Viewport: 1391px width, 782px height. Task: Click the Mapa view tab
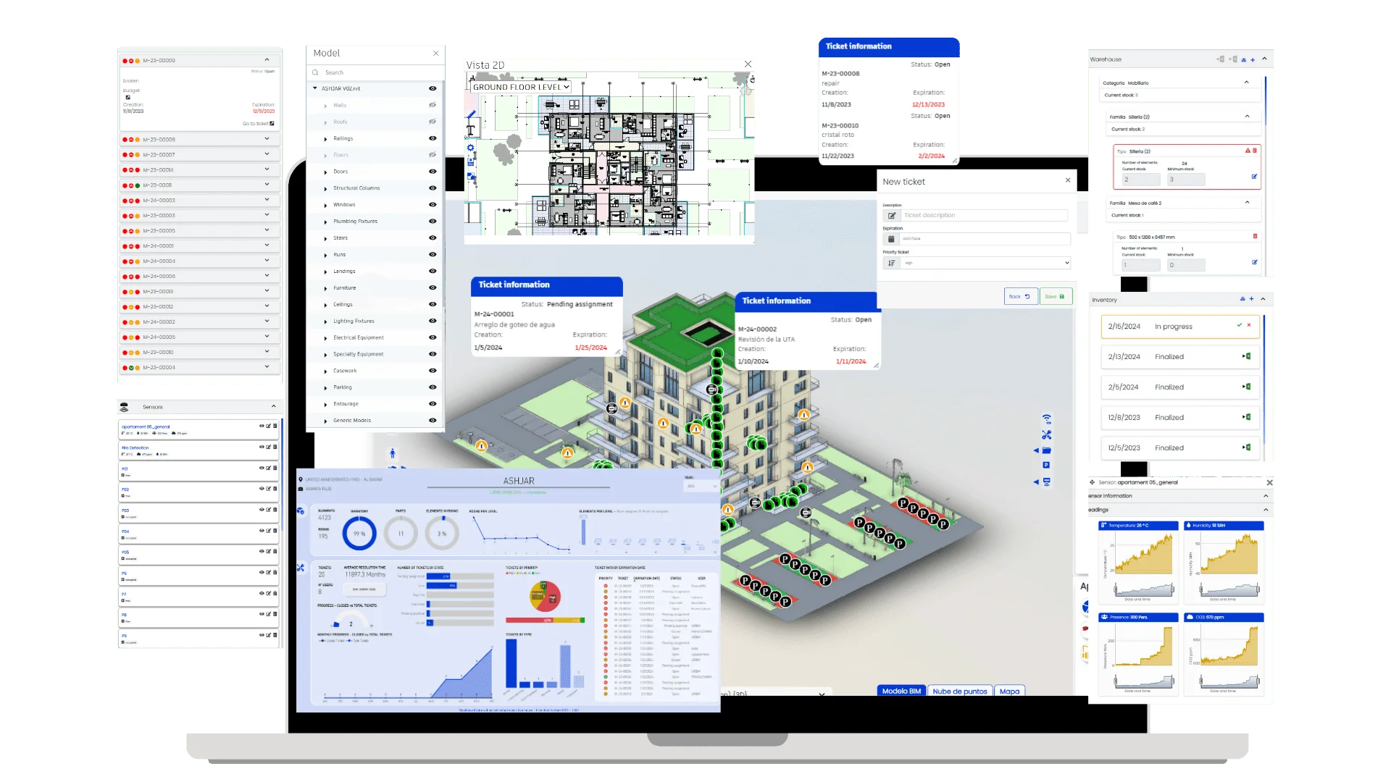point(1010,690)
